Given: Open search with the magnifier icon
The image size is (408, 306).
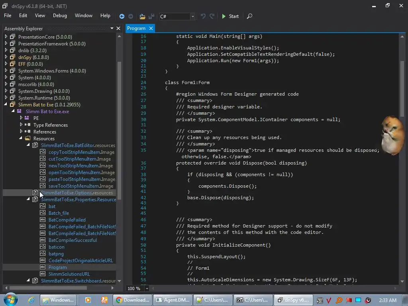Looking at the screenshot, I should click(x=249, y=16).
